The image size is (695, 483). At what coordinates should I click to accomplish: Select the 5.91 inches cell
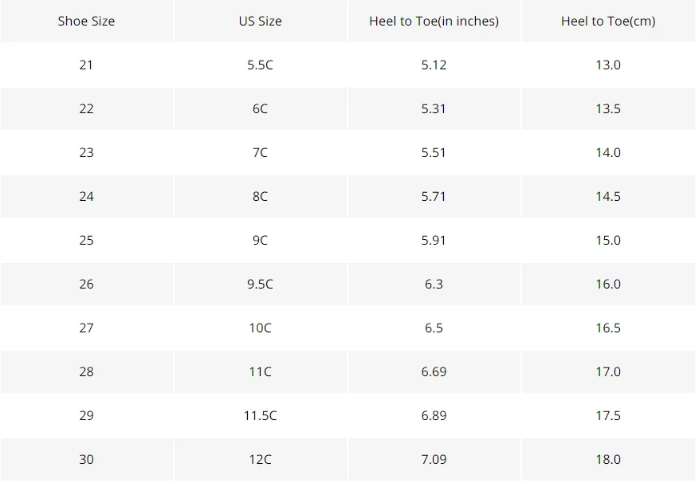(434, 240)
